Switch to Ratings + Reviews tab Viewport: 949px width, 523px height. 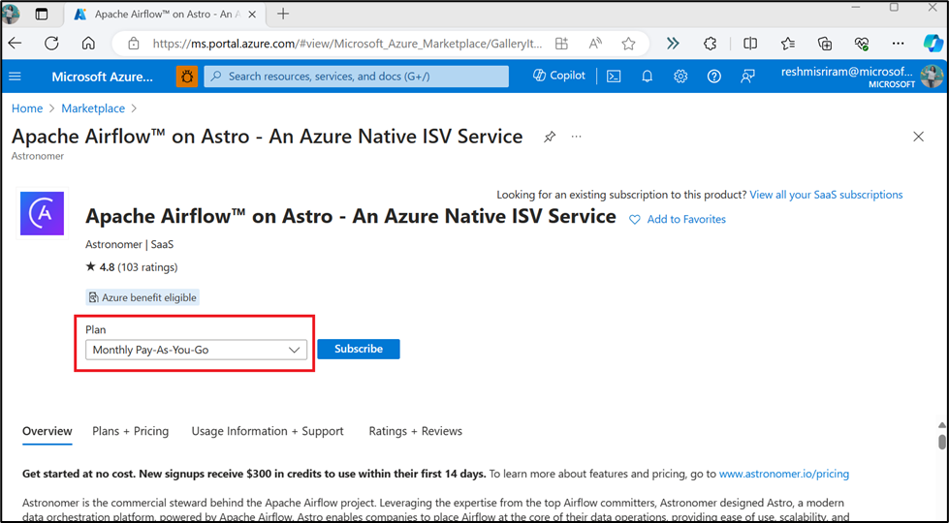[x=415, y=431]
